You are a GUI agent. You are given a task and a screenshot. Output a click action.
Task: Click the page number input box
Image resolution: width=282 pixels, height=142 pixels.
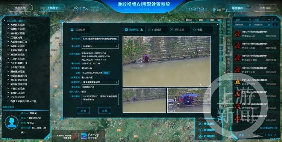(x=258, y=135)
